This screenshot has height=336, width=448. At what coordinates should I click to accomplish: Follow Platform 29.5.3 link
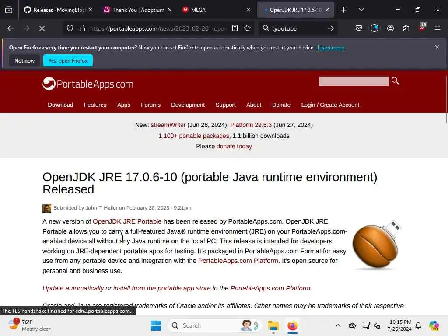(x=251, y=125)
